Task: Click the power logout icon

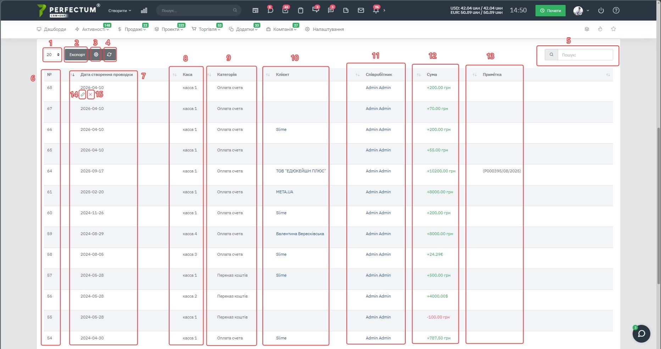Action: [601, 11]
